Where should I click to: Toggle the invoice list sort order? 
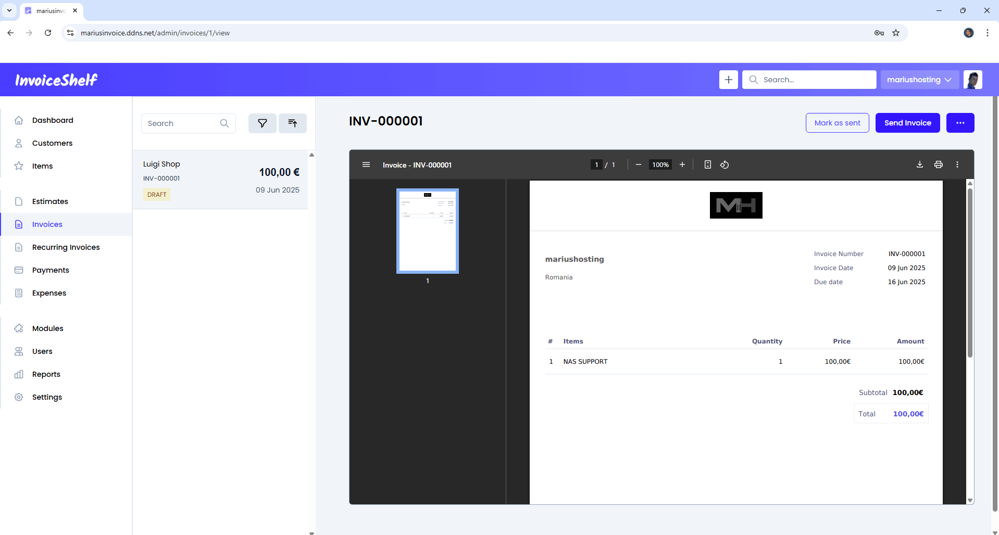click(293, 123)
